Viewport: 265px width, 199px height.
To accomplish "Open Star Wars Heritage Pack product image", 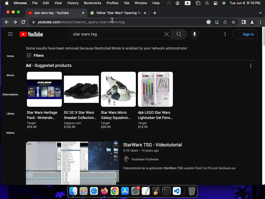I will 44,89.
